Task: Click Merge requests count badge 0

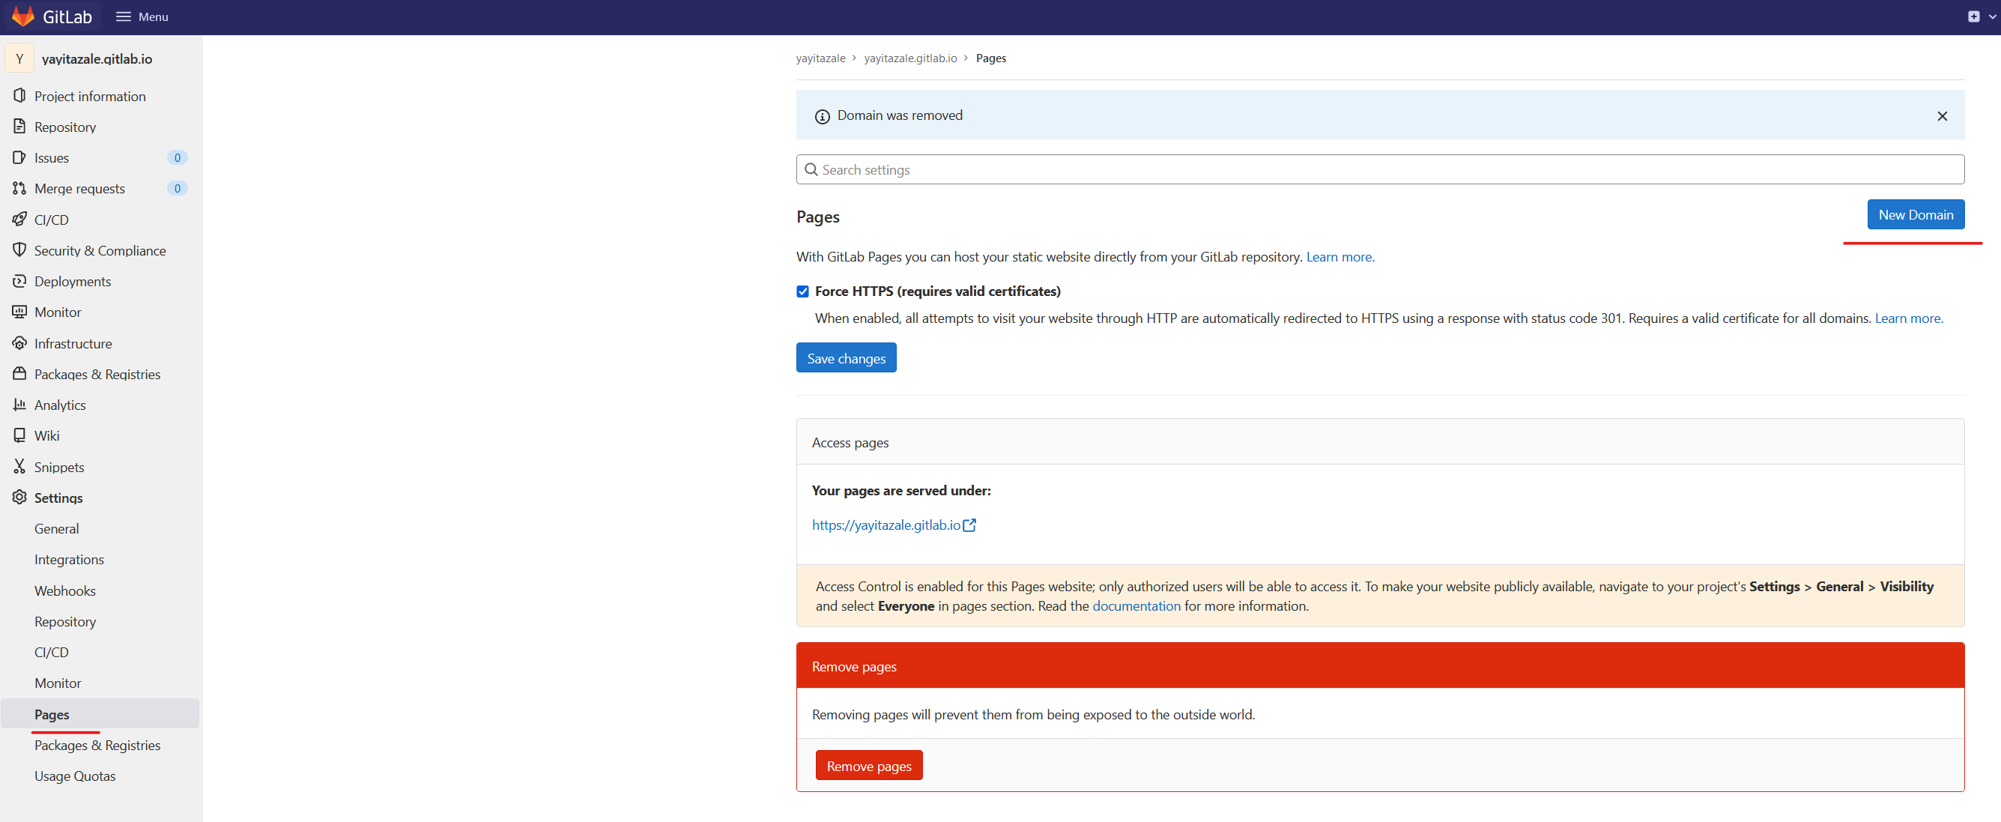Action: point(177,188)
